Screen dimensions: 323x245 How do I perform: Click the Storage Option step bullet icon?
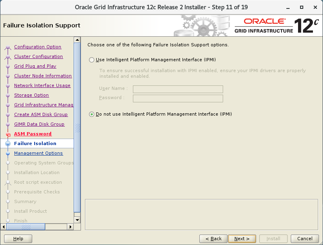8,96
